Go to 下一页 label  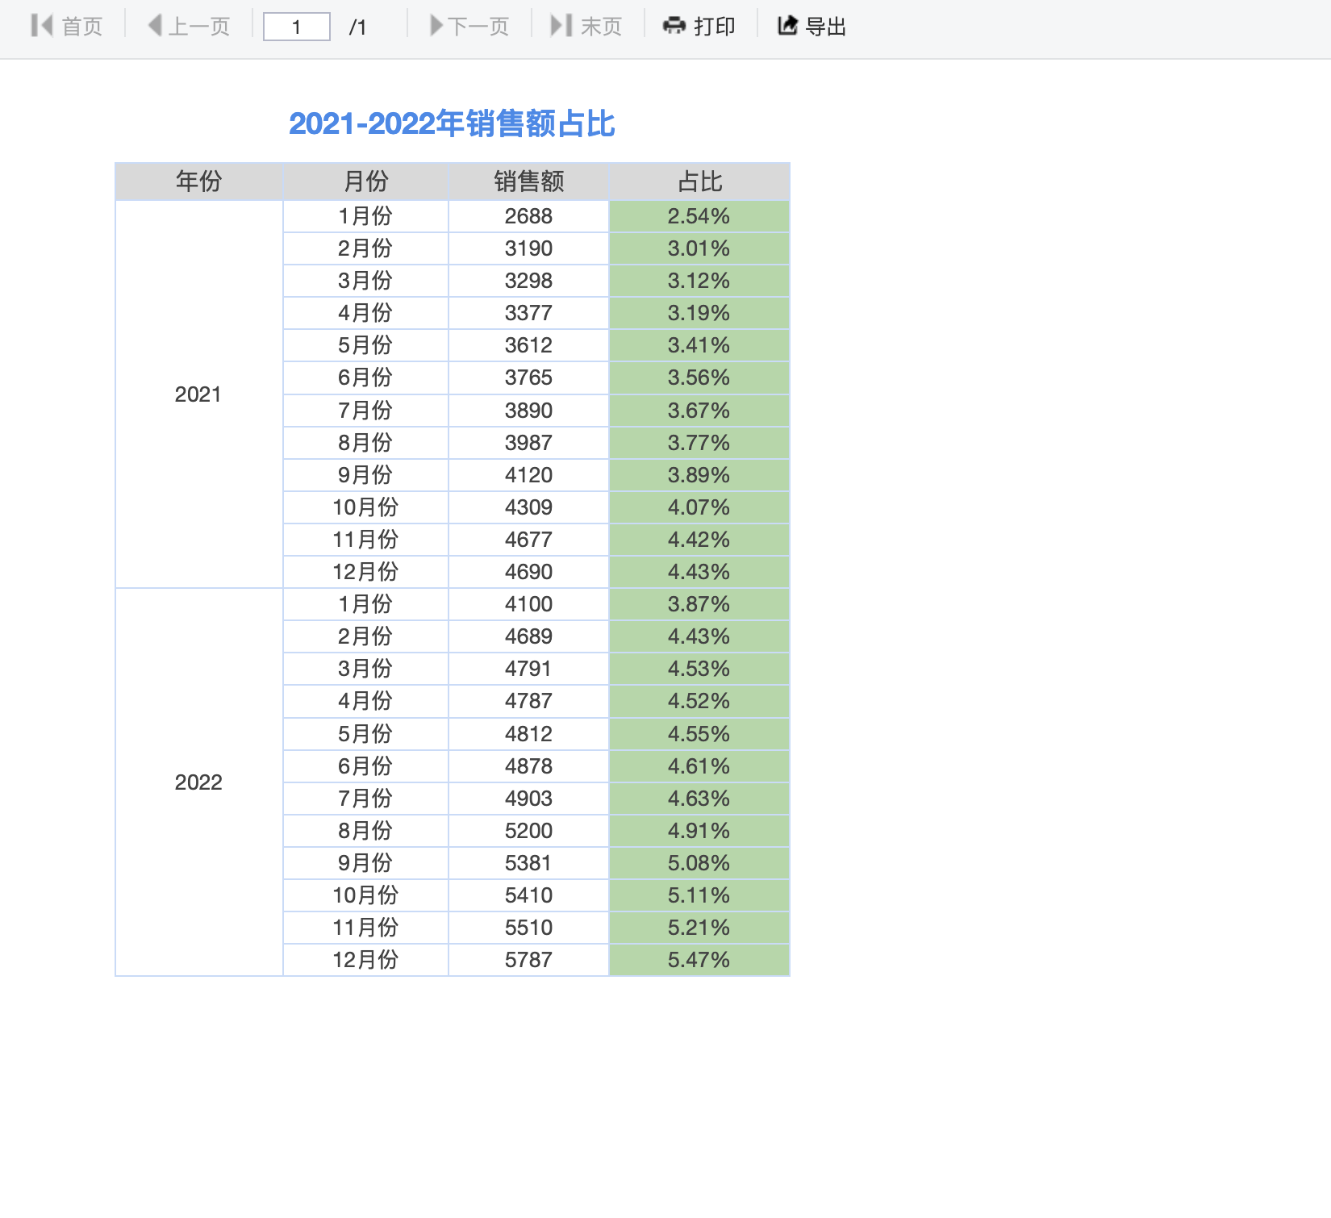point(478,27)
